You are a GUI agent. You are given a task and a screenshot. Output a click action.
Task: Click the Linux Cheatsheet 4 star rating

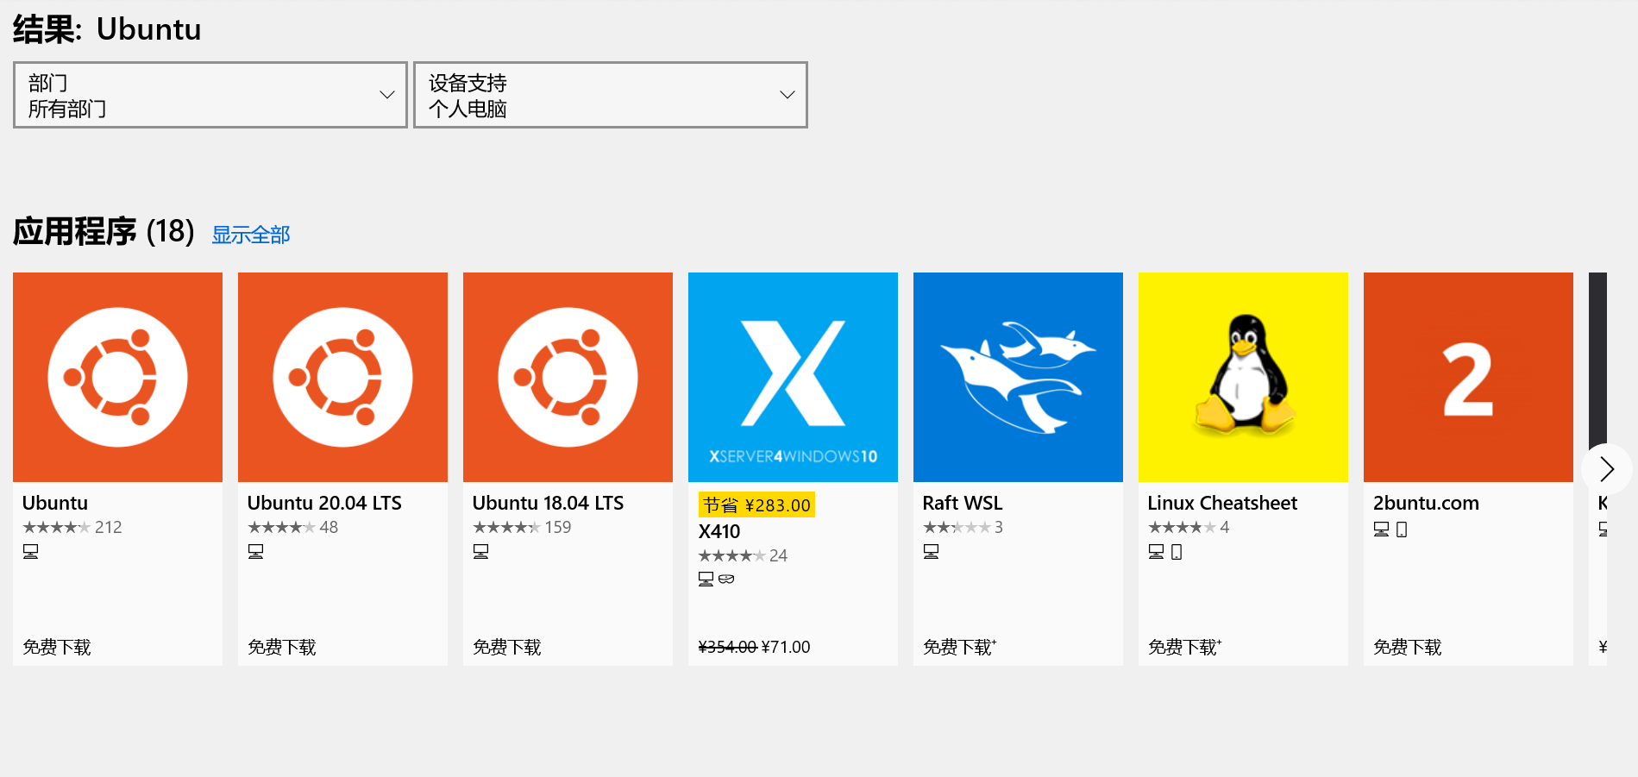point(1189,527)
